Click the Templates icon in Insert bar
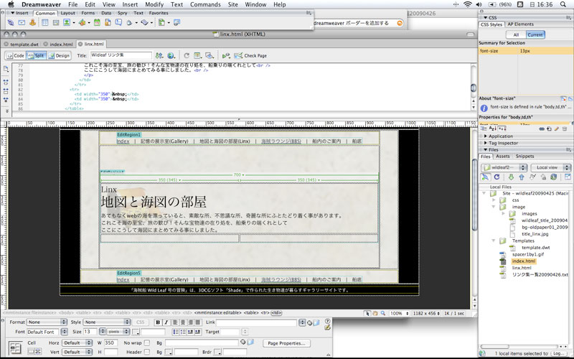The width and height of the screenshot is (574, 359). 161,22
